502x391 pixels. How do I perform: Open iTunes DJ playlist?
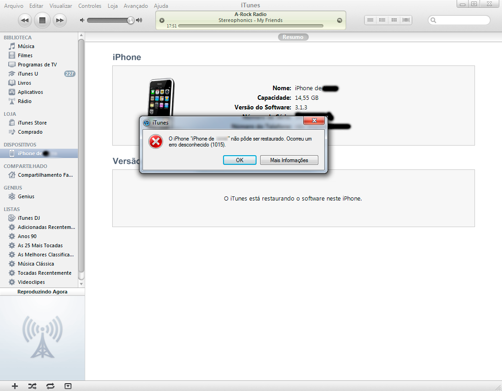point(39,218)
